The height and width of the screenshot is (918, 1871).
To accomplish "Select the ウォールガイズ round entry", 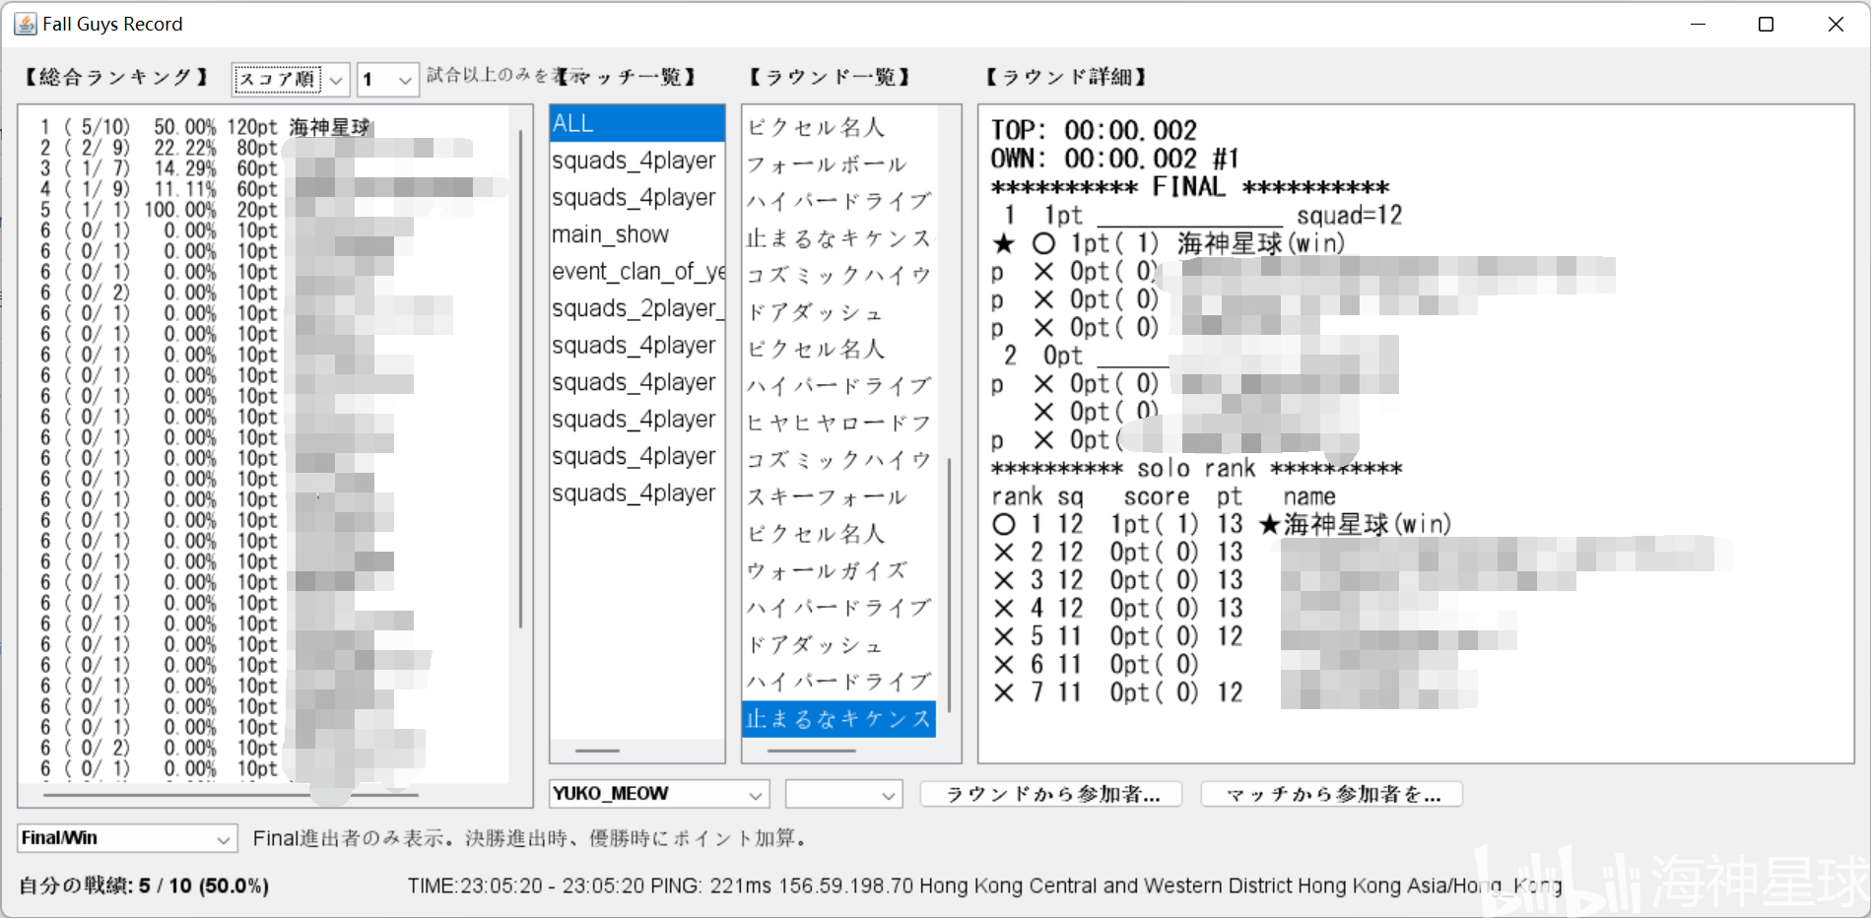I will (x=837, y=570).
